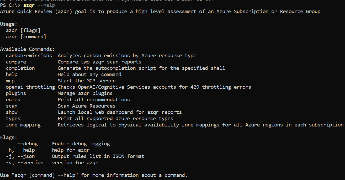Click "Start the MCP server" description text
The image size is (345, 180).
tap(87, 81)
